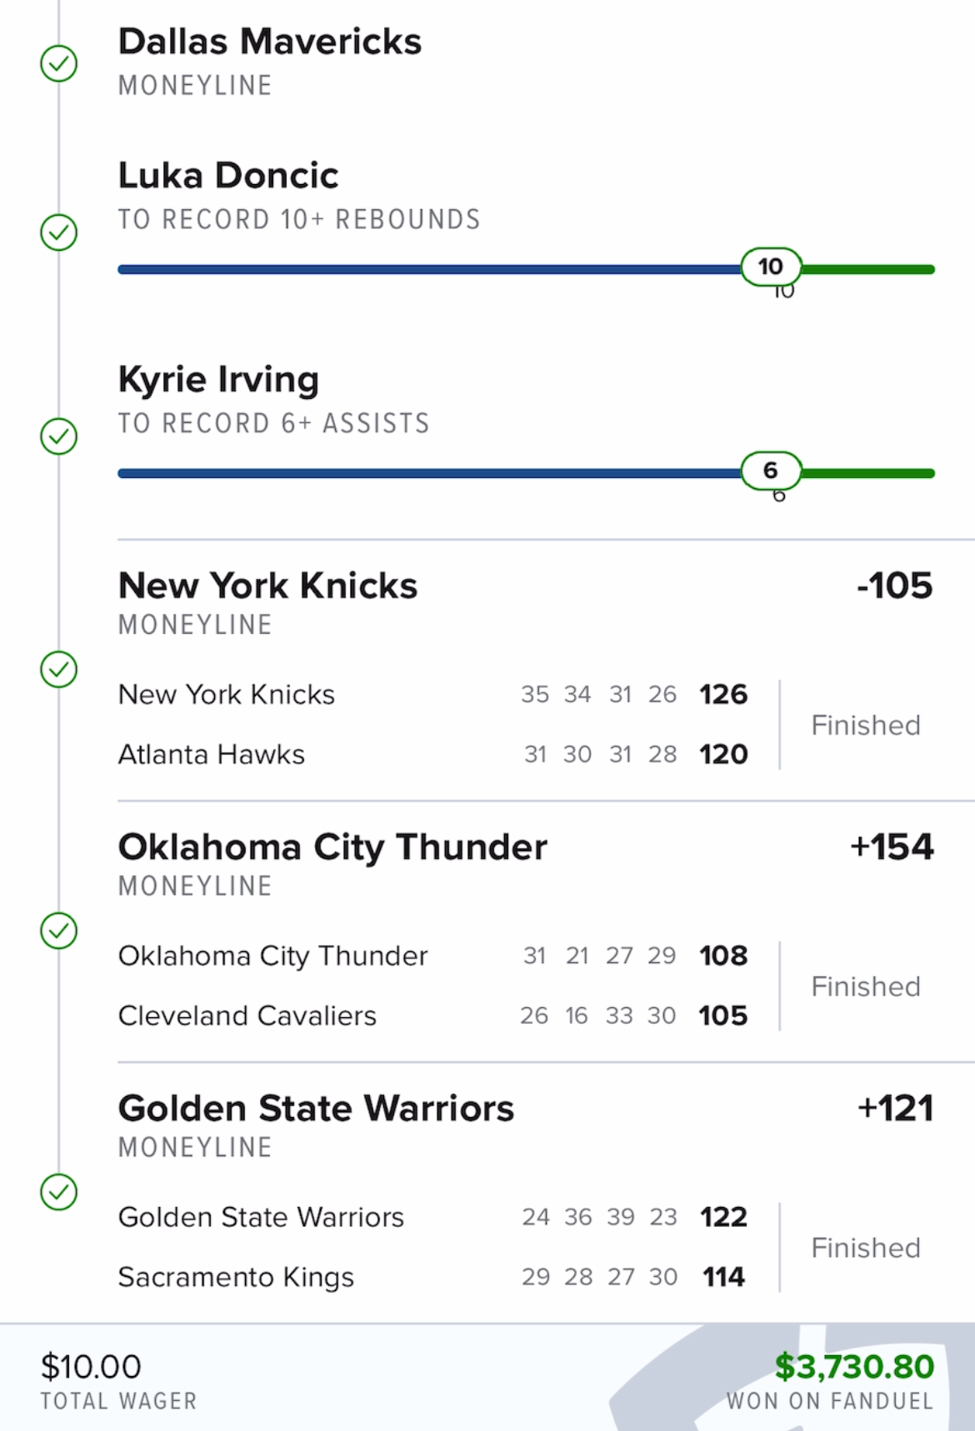This screenshot has height=1431, width=975.
Task: Tap the Knicks vs Hawks Finished status
Action: 866,725
